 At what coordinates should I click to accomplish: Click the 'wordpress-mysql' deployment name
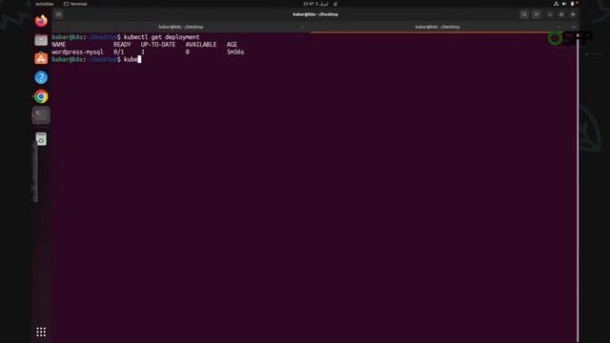[x=77, y=51]
